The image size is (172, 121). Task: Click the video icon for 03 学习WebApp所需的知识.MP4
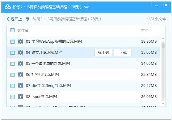[20, 41]
